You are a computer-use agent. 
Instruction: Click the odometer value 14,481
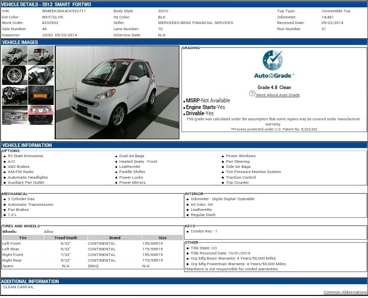pyautogui.click(x=328, y=17)
